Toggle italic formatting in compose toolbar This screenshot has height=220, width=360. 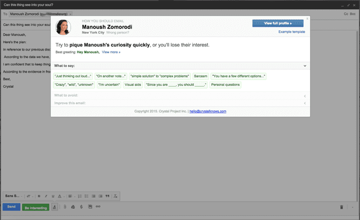click(46, 196)
